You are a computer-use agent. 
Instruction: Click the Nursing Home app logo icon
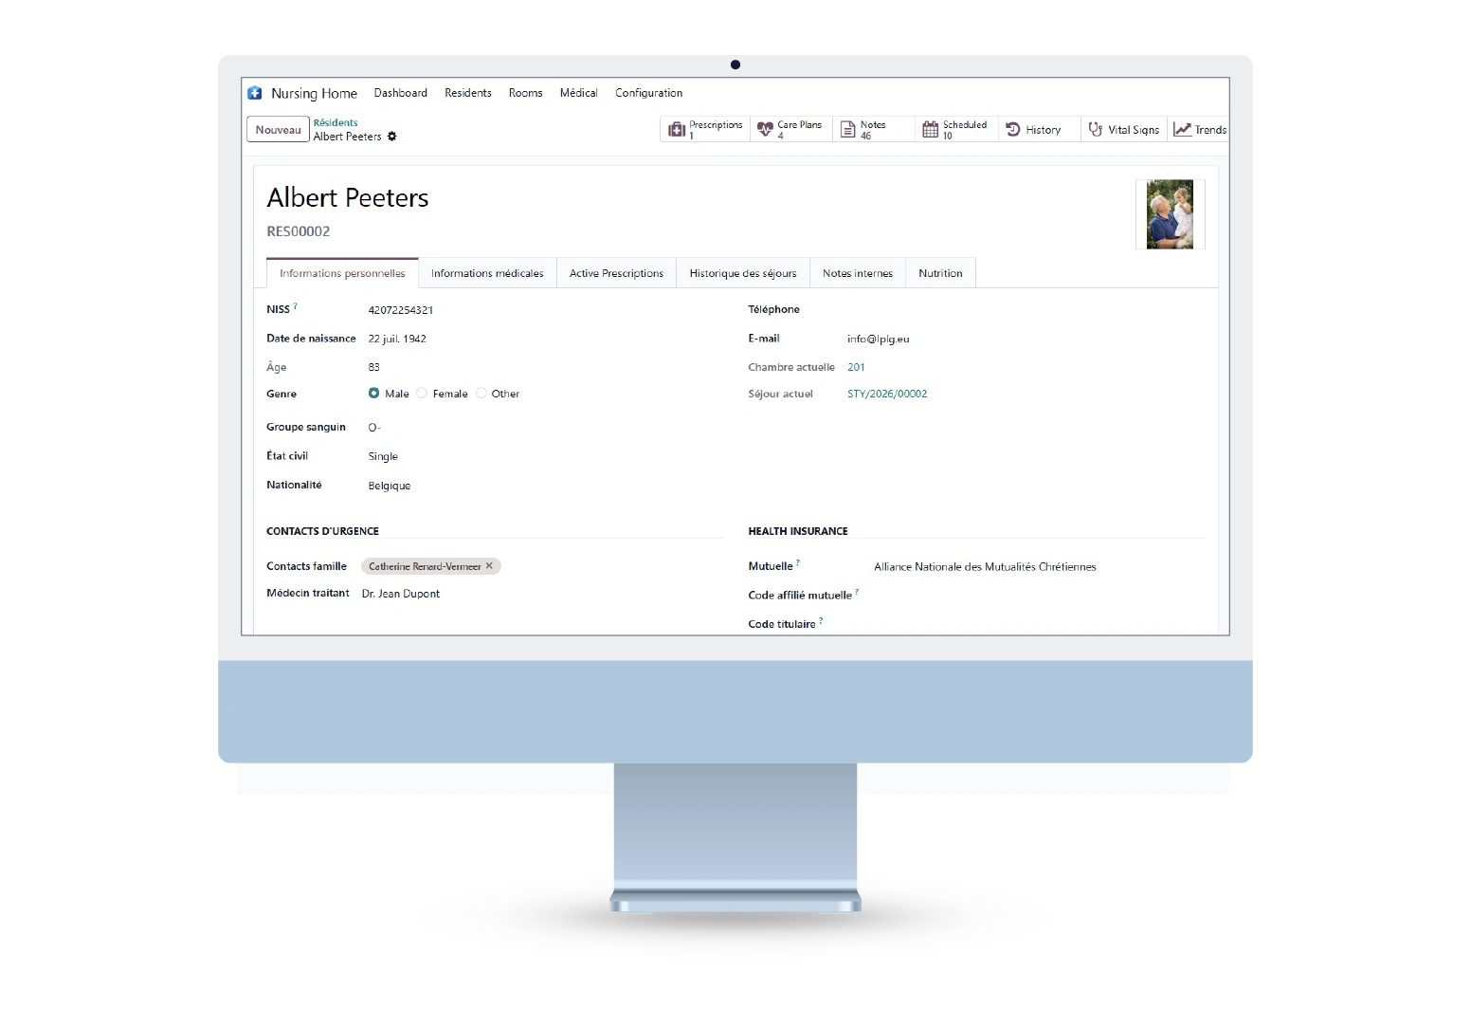point(255,93)
